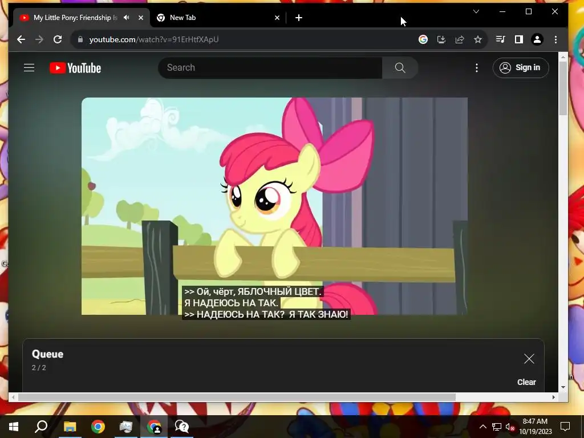
Task: Click the forward navigation arrow
Action: 39,39
